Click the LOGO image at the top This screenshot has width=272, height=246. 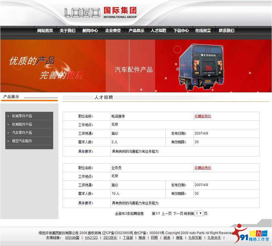(x=82, y=12)
